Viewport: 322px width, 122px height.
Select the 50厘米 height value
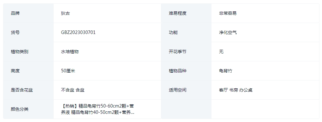coord(68,71)
